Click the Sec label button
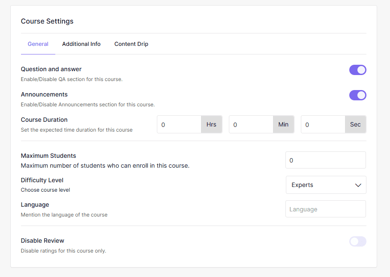Viewport: 390px width, 277px height. point(355,124)
